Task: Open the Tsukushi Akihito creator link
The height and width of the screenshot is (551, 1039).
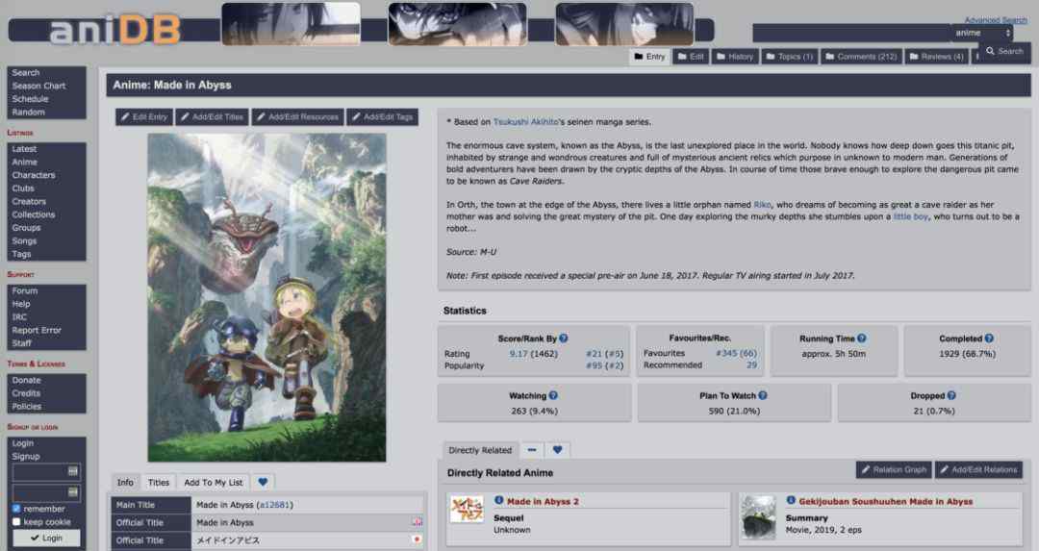Action: [x=526, y=122]
